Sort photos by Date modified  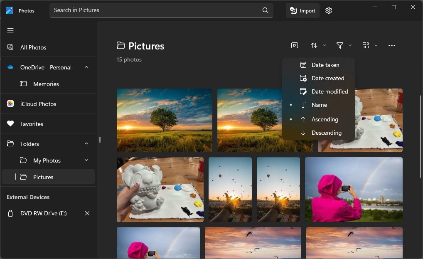pyautogui.click(x=330, y=91)
